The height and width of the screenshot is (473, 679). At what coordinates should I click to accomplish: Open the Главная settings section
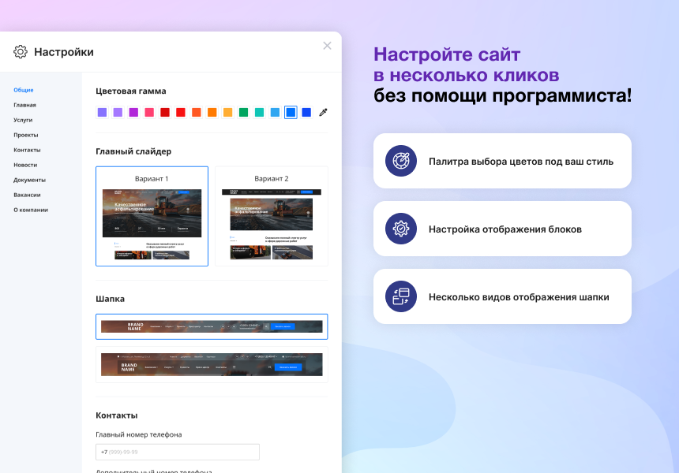[24, 105]
